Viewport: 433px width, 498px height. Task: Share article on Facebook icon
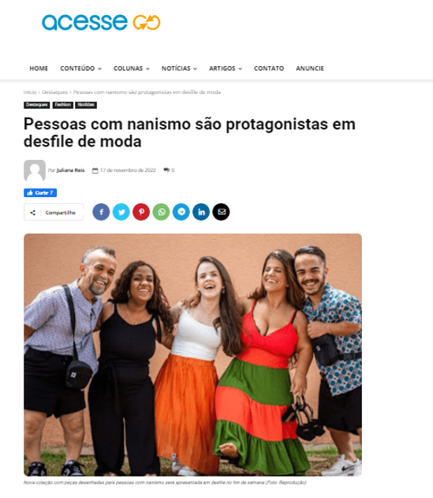tap(101, 212)
